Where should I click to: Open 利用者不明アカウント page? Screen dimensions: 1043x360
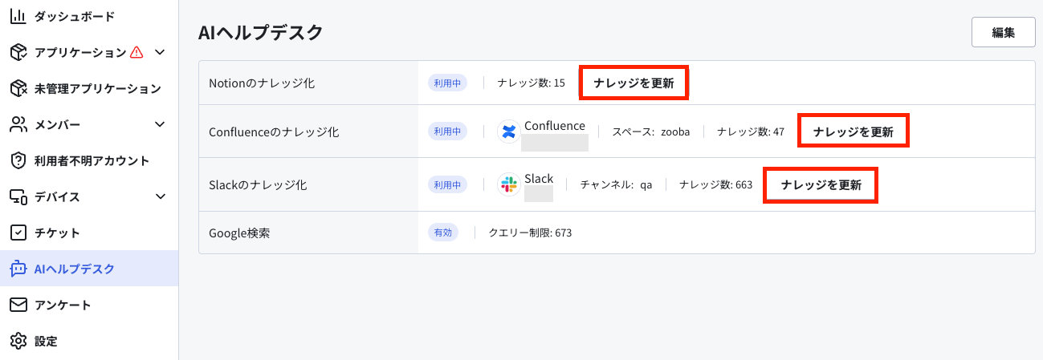[x=89, y=160]
